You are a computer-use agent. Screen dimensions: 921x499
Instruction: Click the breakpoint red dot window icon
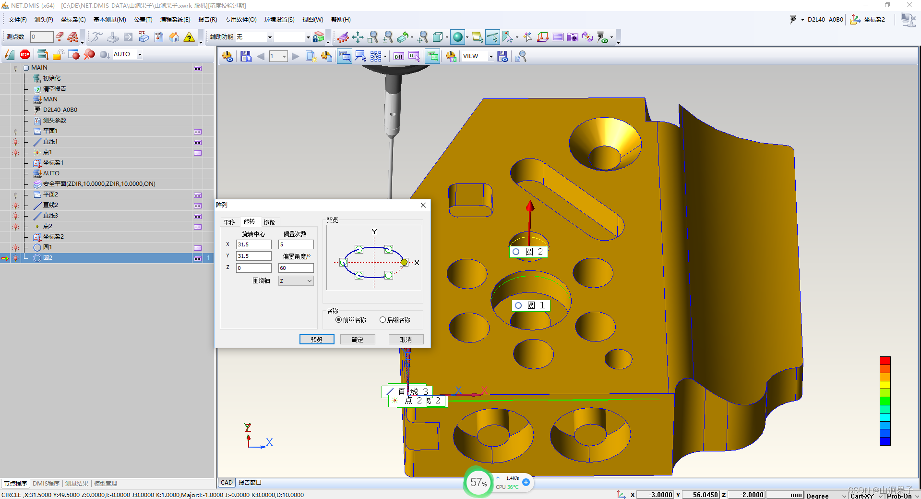[x=74, y=55]
